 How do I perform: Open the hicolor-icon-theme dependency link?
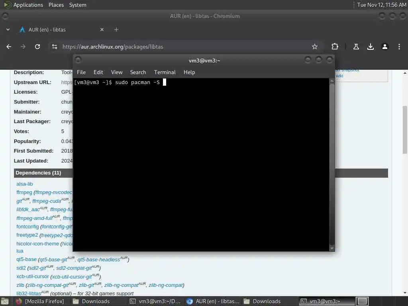click(x=38, y=244)
